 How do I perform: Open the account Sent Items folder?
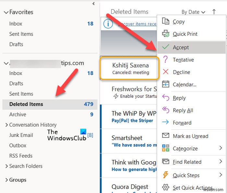(50, 94)
